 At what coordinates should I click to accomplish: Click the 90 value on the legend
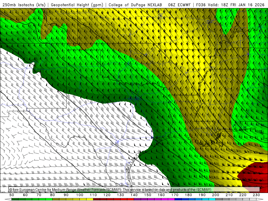66,195
